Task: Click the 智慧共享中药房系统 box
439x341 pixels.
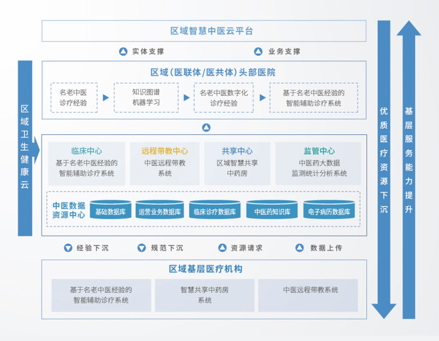Action: 204,295
